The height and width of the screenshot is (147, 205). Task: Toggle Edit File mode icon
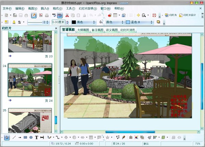click(x=34, y=15)
